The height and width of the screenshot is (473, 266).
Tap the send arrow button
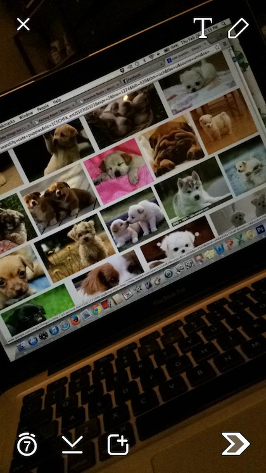pos(236,443)
